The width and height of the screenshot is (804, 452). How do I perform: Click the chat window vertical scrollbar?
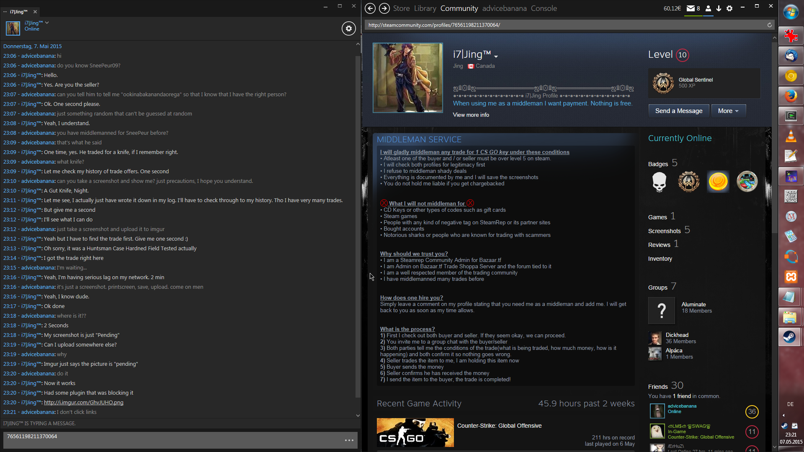[x=358, y=226]
